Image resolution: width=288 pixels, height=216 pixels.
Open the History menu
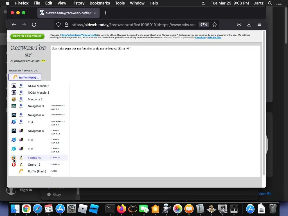[78, 3]
